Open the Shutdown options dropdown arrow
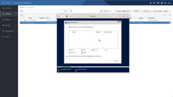The image size is (173, 97). pos(132,11)
